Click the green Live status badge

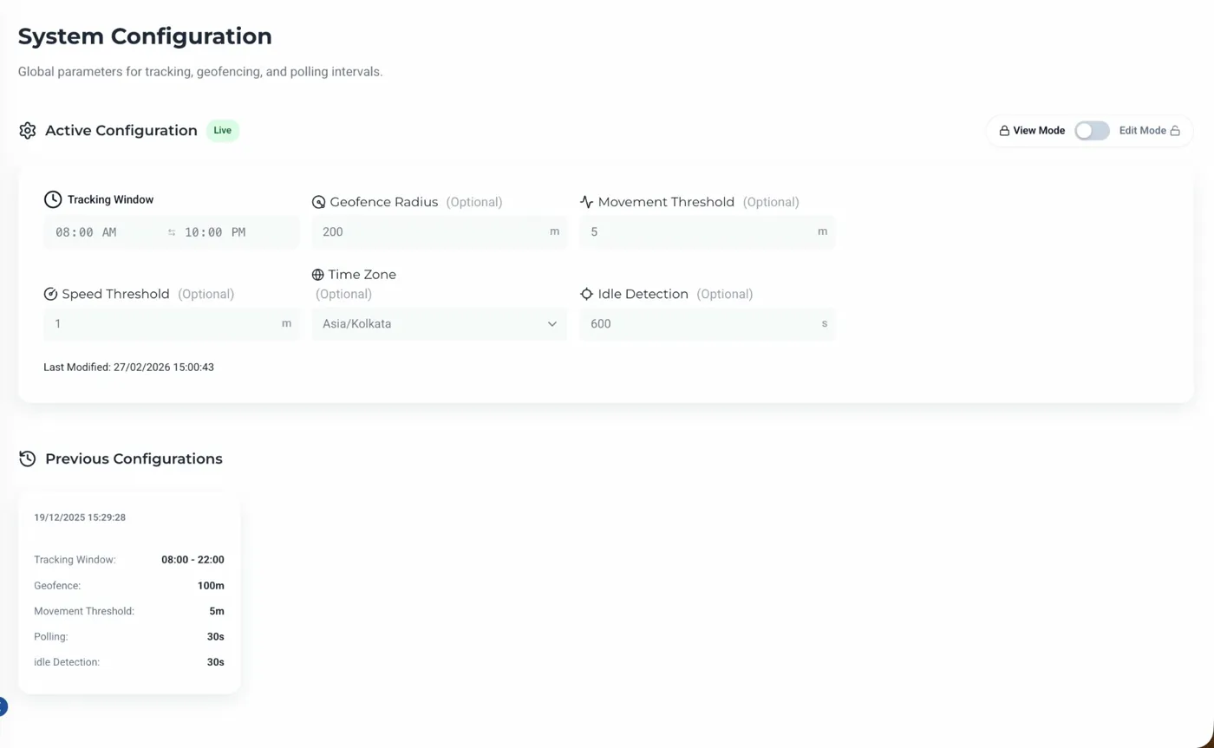click(x=223, y=131)
